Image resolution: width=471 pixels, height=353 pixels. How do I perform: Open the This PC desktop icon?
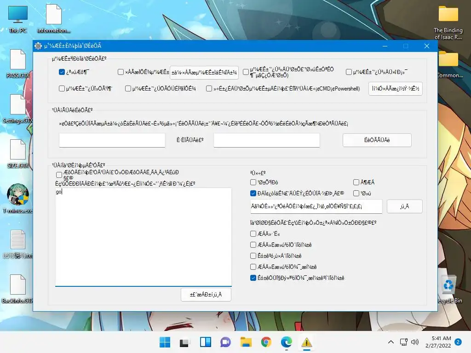(x=18, y=18)
